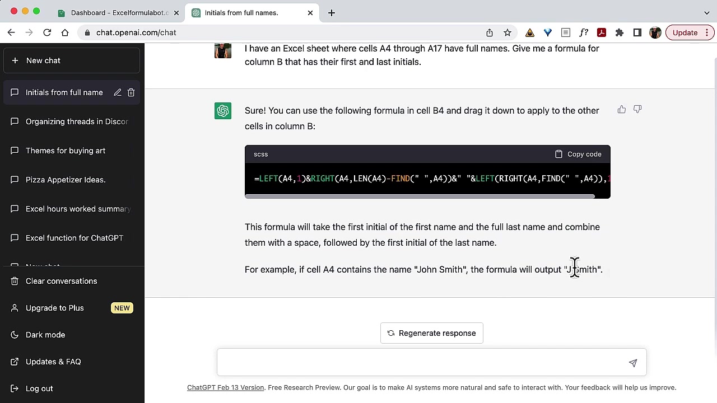Click the send message arrow icon
Viewport: 717px width, 403px height.
click(633, 363)
